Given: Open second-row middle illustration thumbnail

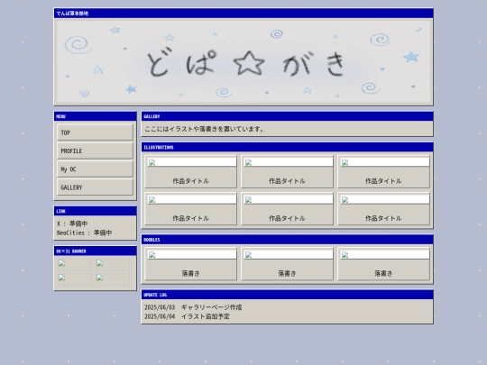Looking at the screenshot, I should tap(289, 199).
